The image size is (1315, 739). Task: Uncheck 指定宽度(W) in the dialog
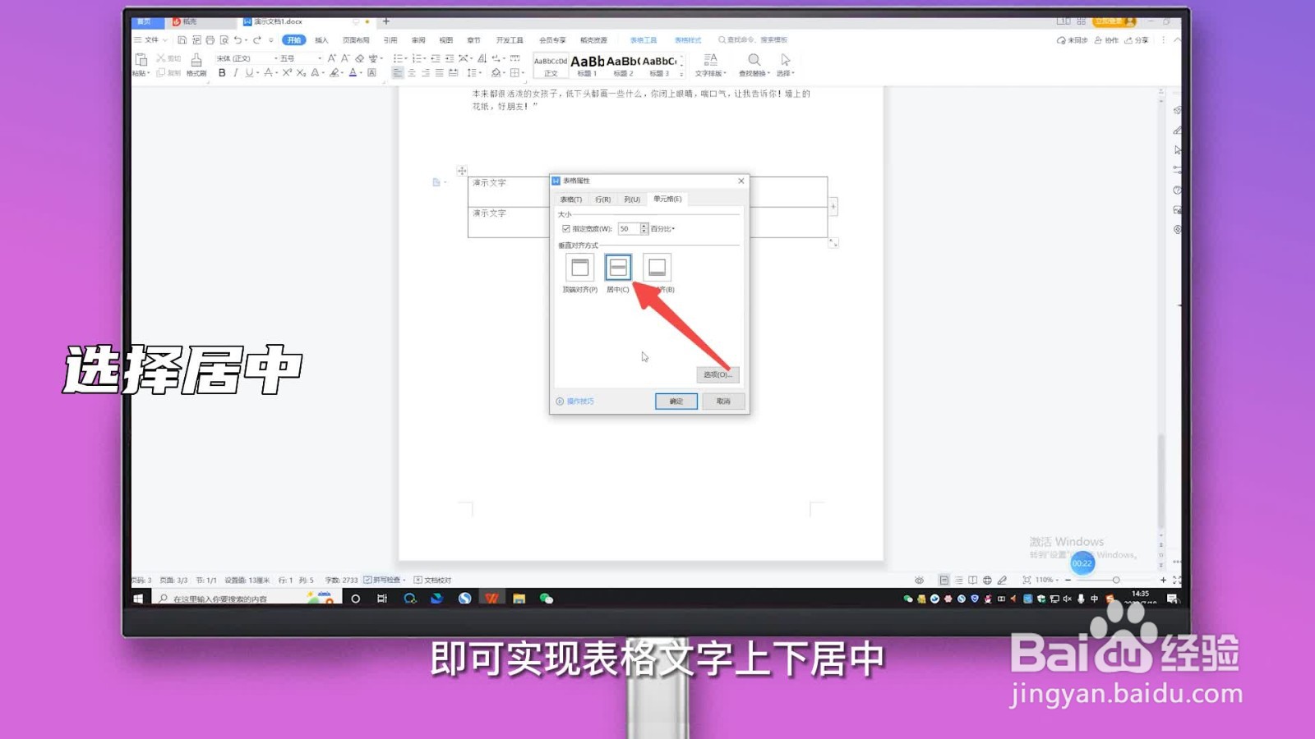565,229
